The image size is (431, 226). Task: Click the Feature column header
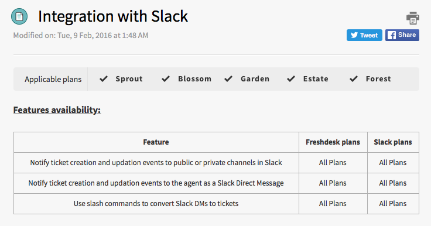156,142
